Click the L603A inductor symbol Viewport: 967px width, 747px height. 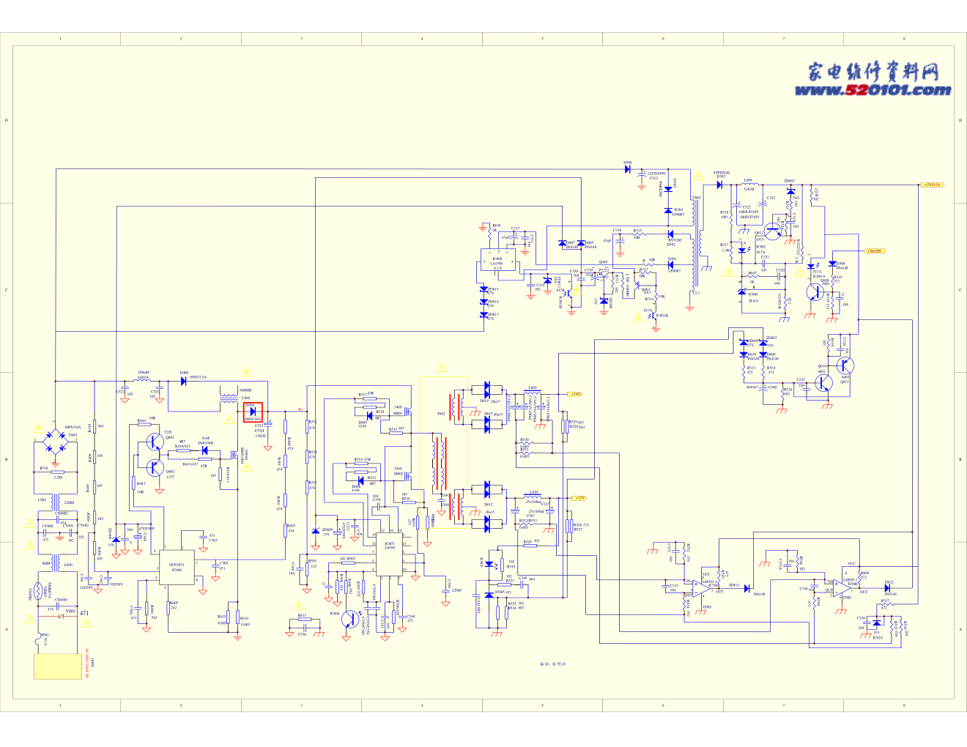coord(144,381)
